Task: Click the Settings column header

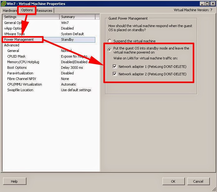Action: click(31, 17)
